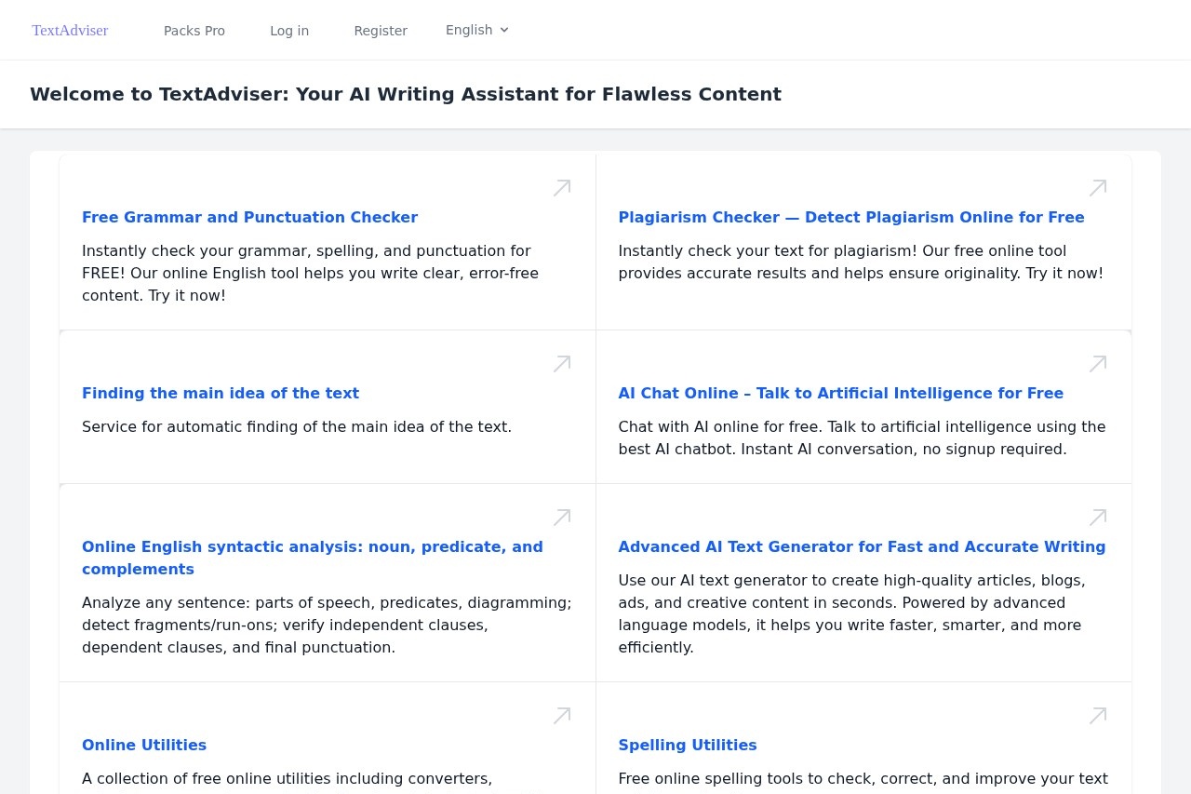
Task: Click arrow icon on Spelling Utilities card
Action: click(1098, 716)
